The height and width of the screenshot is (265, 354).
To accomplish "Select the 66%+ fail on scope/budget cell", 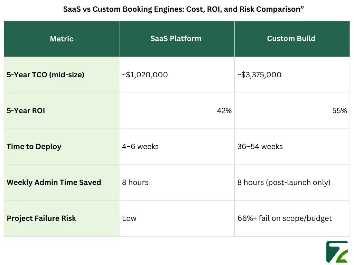I will [285, 218].
